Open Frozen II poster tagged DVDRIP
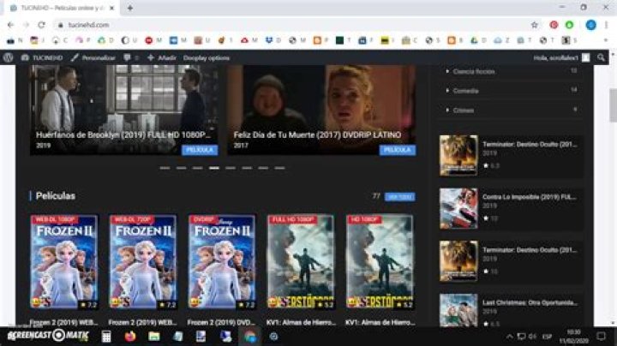617x346 pixels. 222,261
